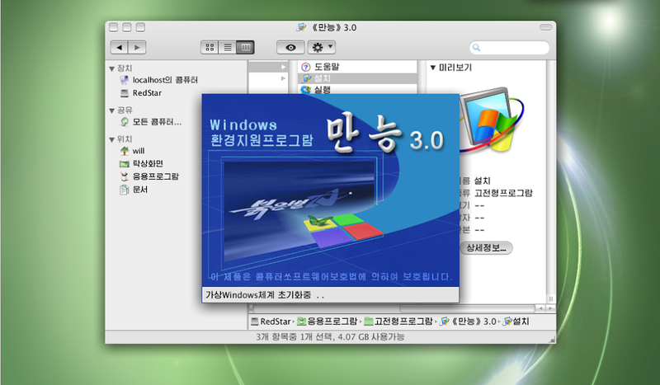This screenshot has width=660, height=385.
Task: Click the eye Quick Look button
Action: [x=290, y=47]
